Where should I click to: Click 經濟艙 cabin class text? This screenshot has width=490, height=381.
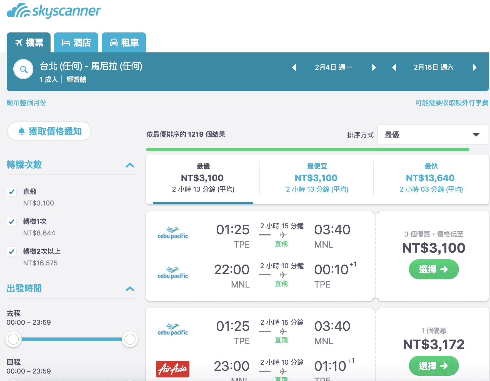(x=76, y=80)
